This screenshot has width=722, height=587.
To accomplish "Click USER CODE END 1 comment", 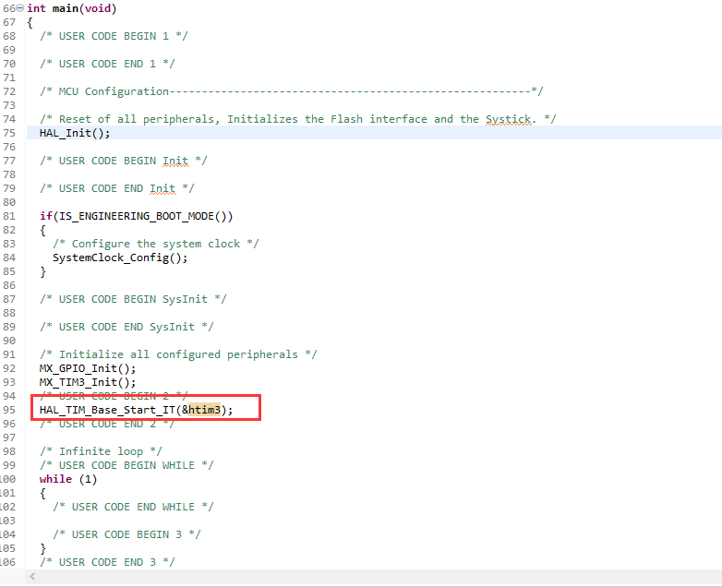I will [107, 64].
